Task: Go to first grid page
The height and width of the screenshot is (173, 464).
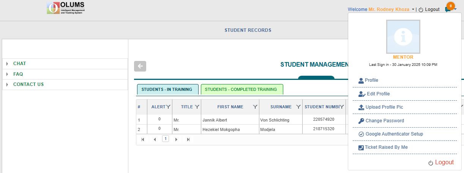Action: pos(143,139)
